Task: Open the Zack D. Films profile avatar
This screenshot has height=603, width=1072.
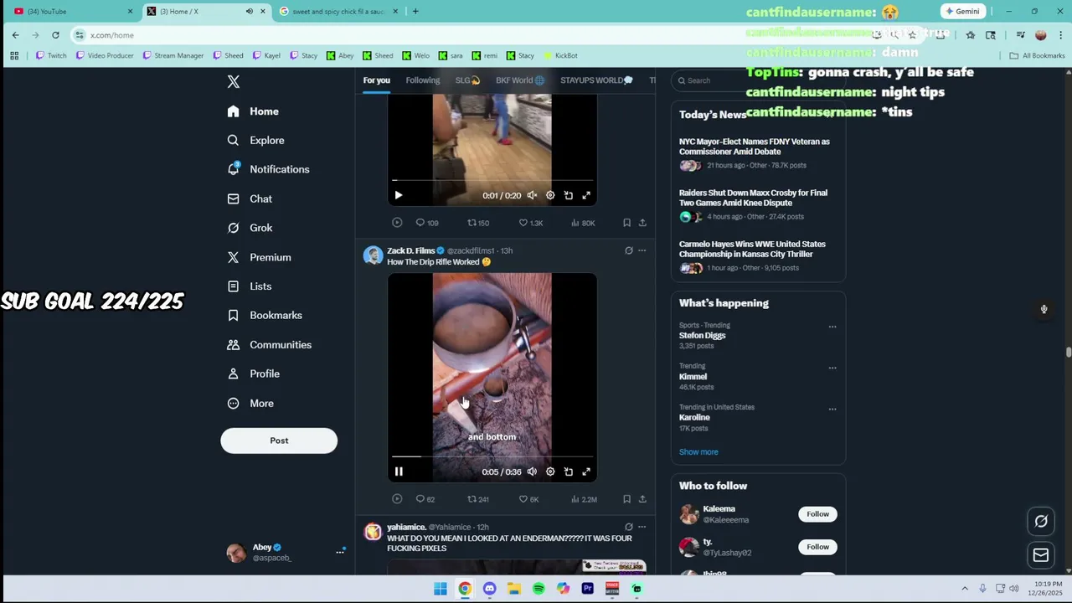Action: click(x=373, y=255)
